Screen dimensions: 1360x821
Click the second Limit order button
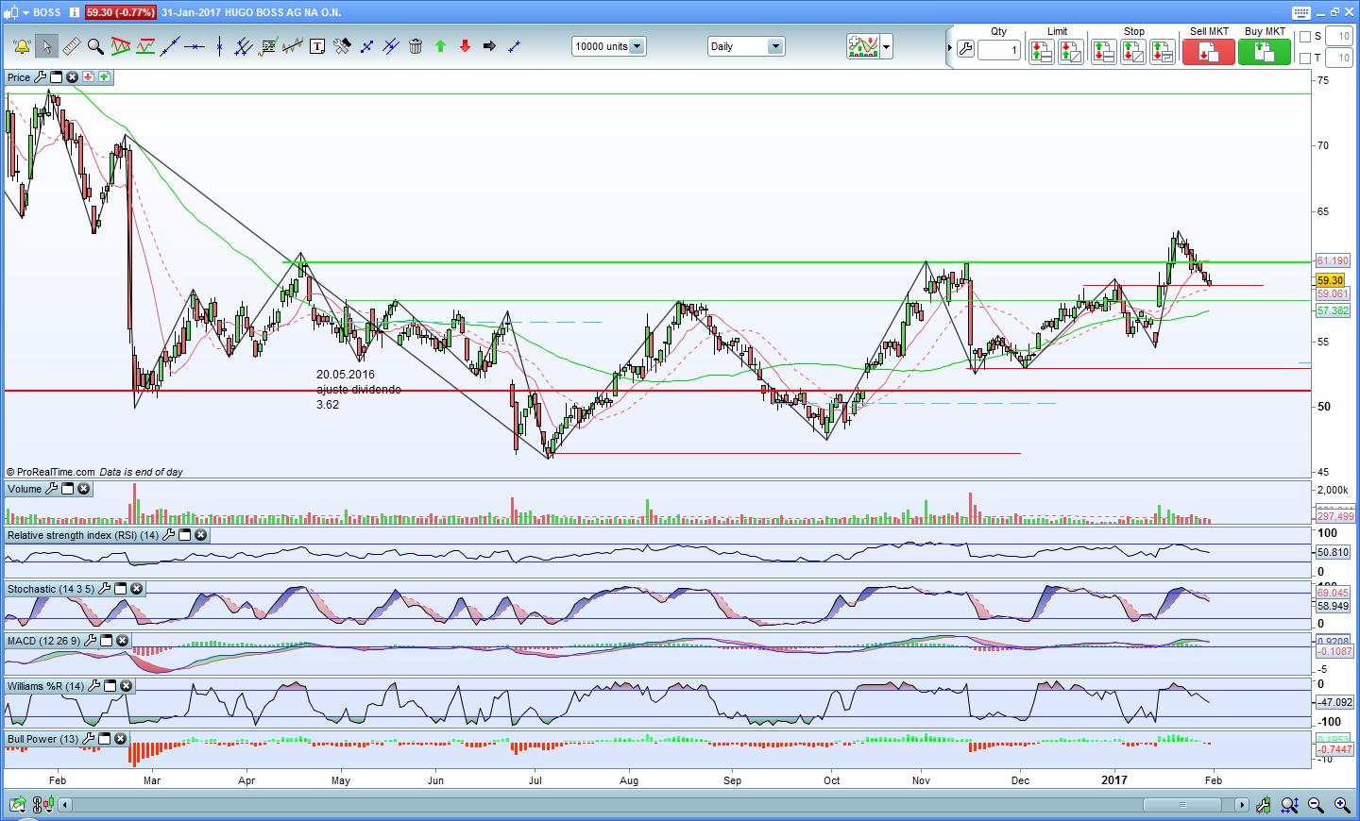1070,52
